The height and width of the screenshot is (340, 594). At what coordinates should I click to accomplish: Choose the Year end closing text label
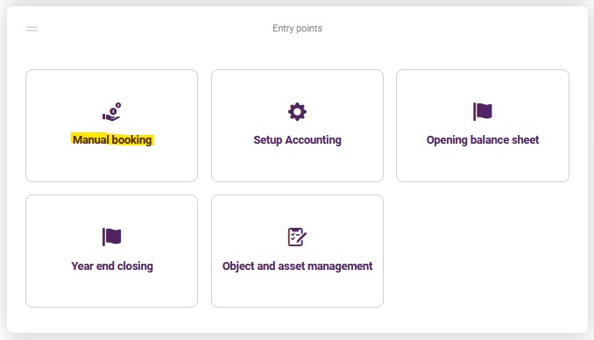112,266
